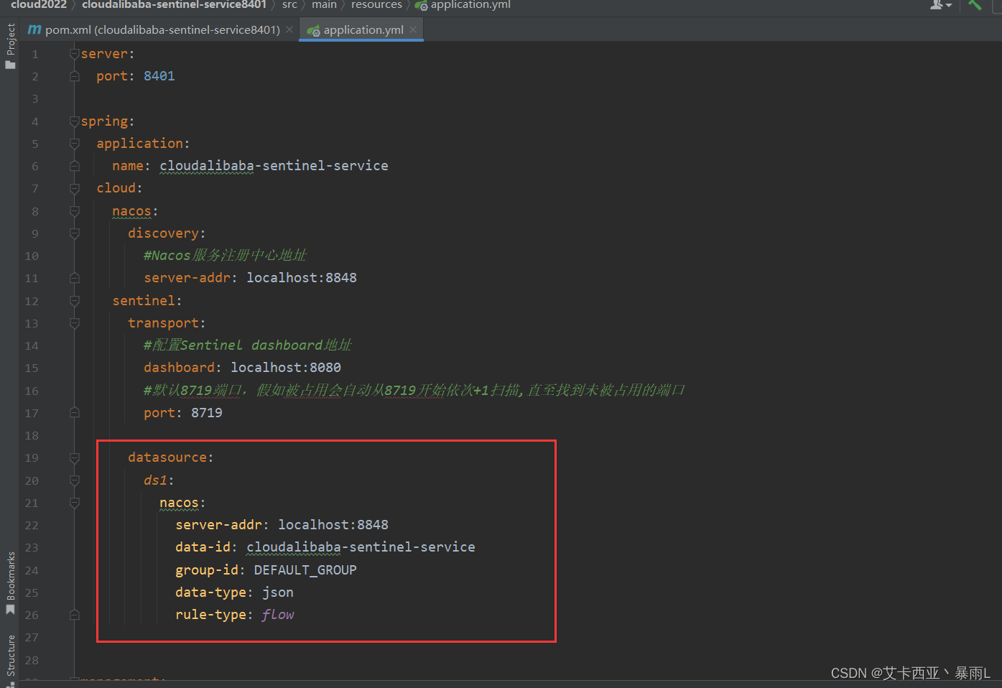The image size is (1002, 688).
Task: Collapse the application block fold marker
Action: click(74, 144)
